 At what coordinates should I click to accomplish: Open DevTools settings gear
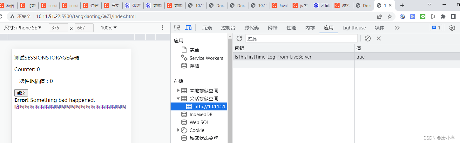pos(452,28)
